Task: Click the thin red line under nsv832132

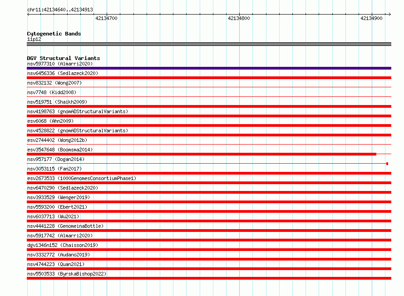Action: coord(209,87)
